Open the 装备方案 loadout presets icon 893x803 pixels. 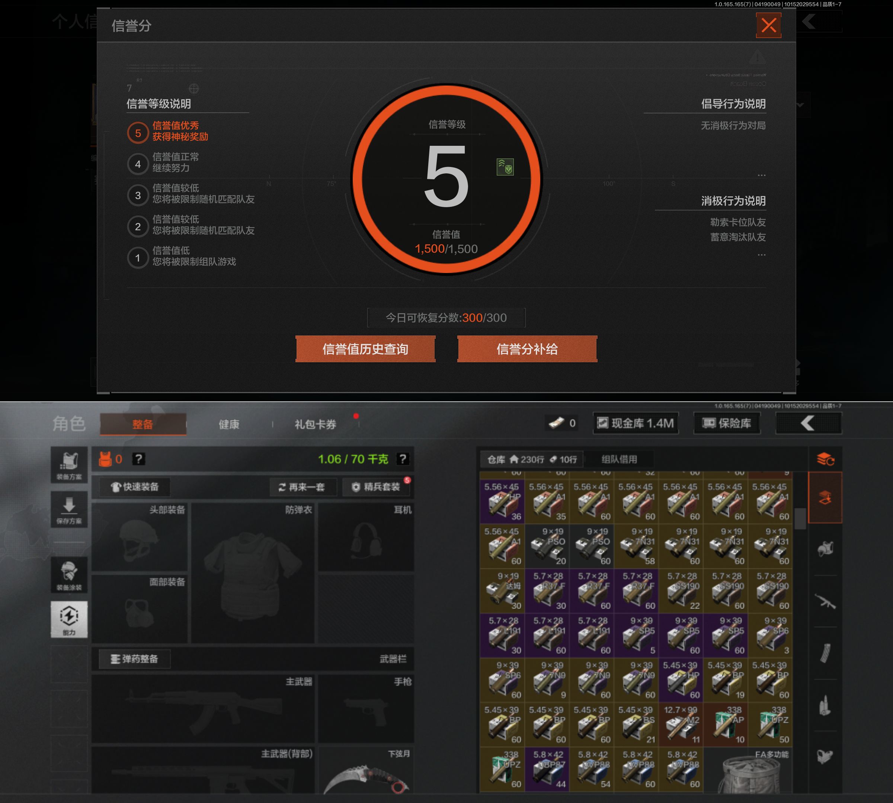(x=69, y=465)
